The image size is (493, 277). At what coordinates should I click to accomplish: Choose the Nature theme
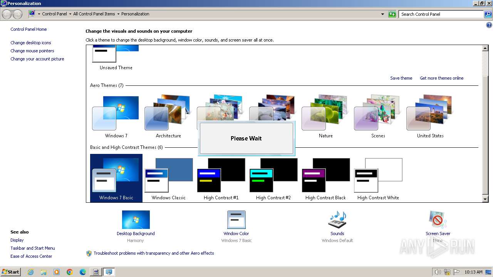325,117
